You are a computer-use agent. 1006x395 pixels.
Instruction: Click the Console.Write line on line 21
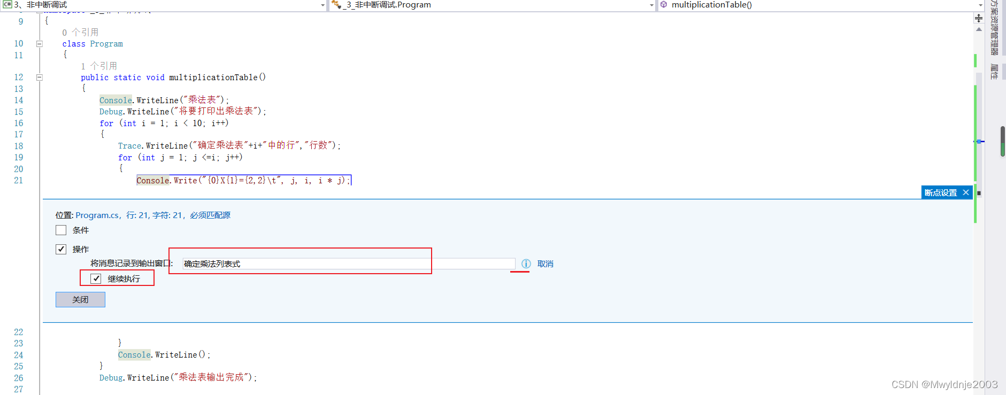(x=243, y=180)
